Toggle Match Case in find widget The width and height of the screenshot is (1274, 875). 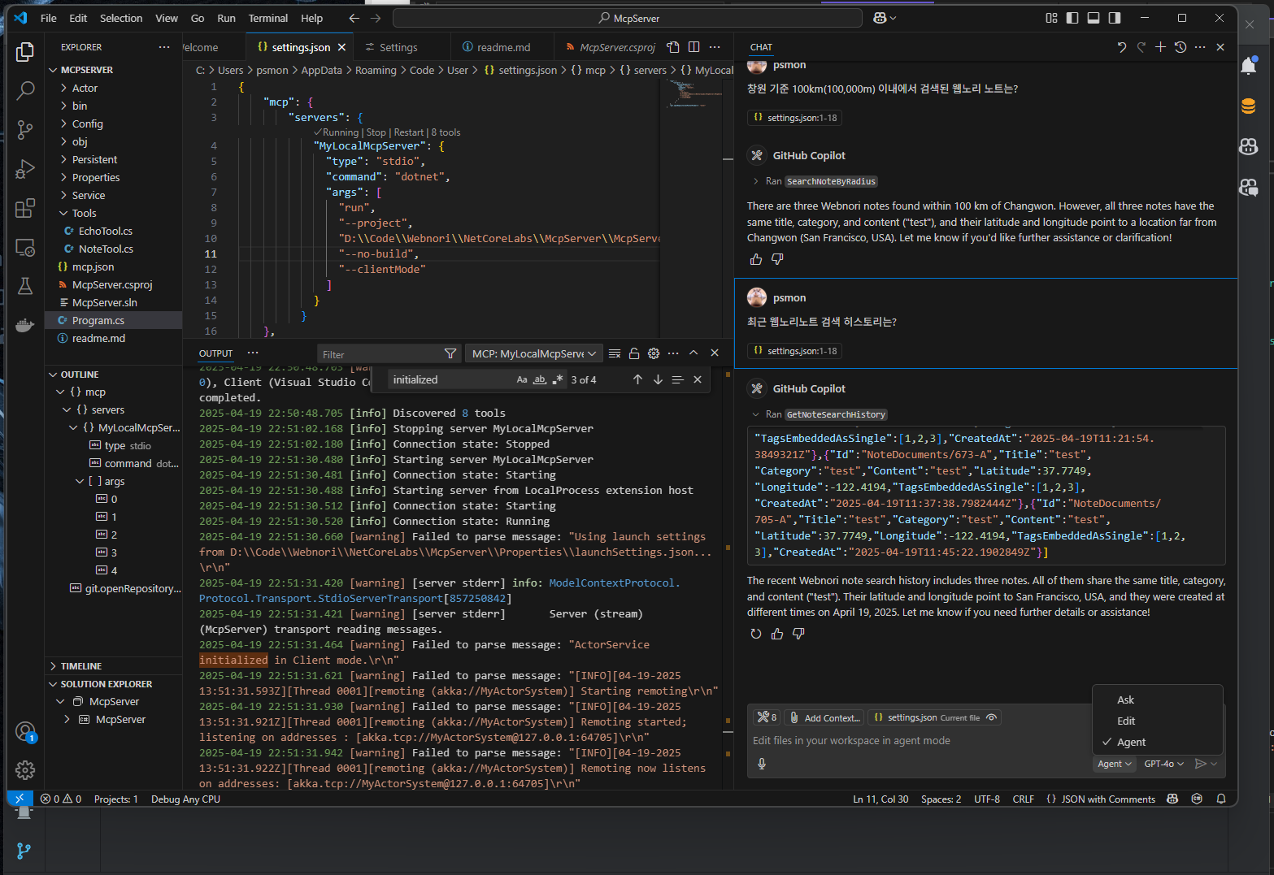[x=522, y=379]
